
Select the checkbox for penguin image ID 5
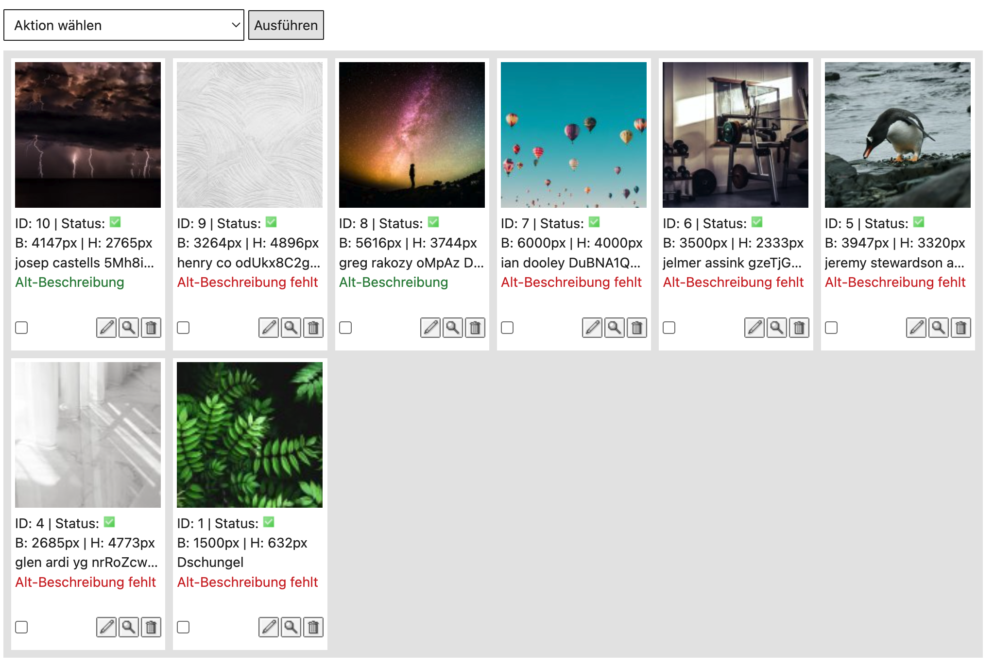click(x=831, y=328)
